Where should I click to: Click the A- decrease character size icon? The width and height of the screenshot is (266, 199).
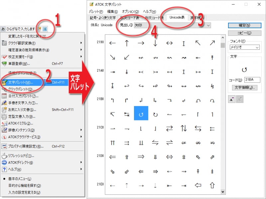point(231,99)
